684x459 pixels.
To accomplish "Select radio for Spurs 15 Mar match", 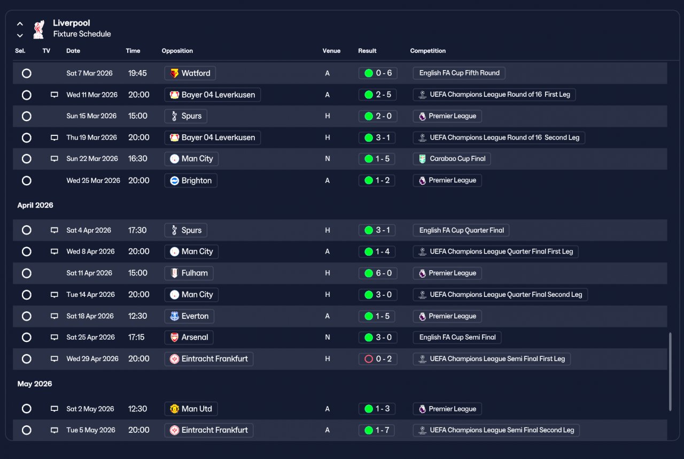I will tap(26, 116).
